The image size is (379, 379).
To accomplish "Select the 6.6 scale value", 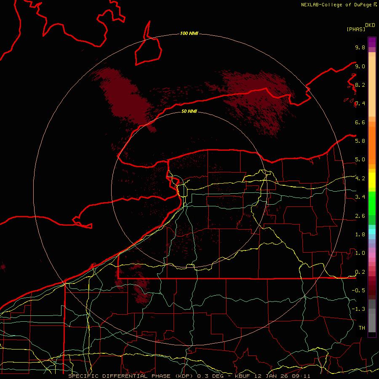I will tap(360, 122).
